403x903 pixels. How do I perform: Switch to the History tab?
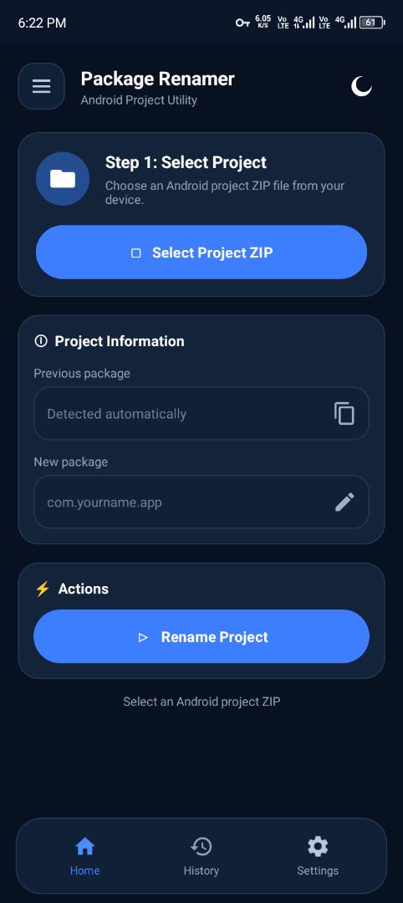click(x=201, y=856)
